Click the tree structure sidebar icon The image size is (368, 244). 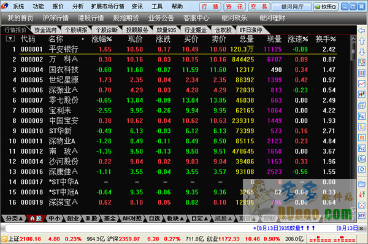pos(362,127)
